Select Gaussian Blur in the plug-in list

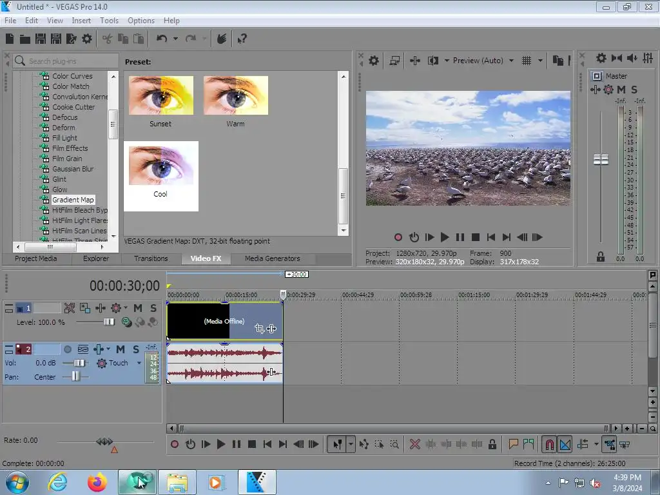tap(73, 169)
